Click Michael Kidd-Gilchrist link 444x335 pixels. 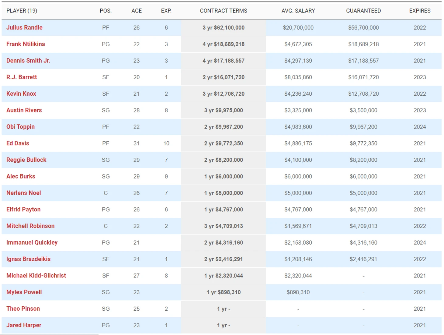(36, 275)
